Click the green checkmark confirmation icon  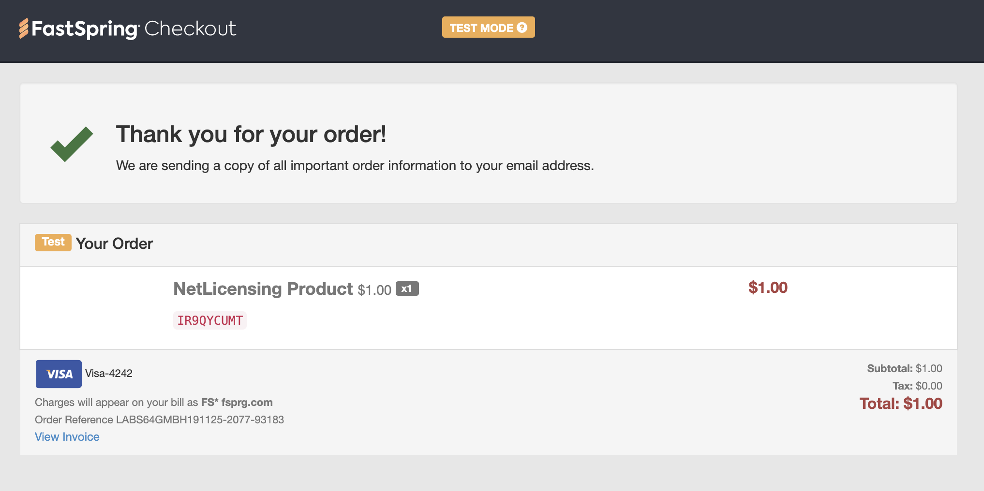point(72,144)
